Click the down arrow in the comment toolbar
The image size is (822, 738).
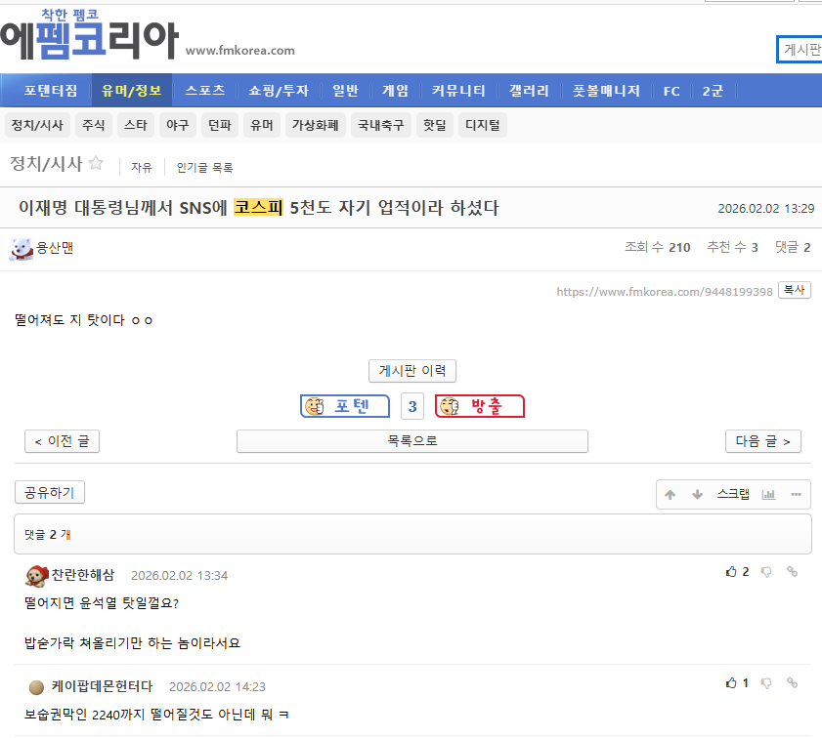[x=697, y=495]
